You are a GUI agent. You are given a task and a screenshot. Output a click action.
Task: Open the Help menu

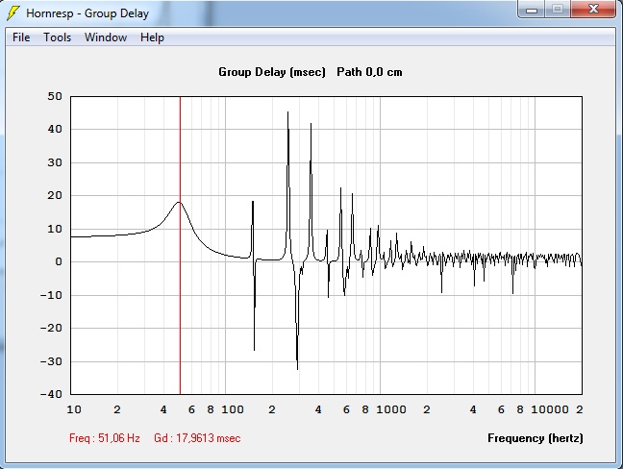click(152, 37)
